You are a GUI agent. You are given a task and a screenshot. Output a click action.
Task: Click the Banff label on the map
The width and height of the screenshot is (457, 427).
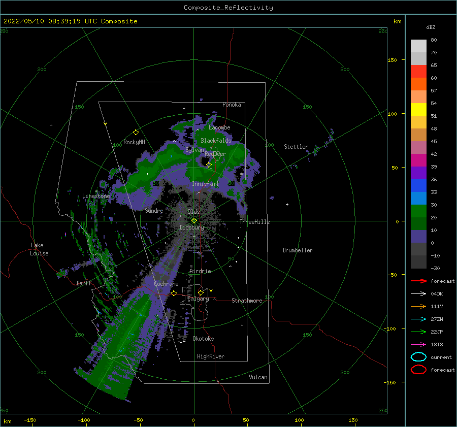tap(84, 283)
